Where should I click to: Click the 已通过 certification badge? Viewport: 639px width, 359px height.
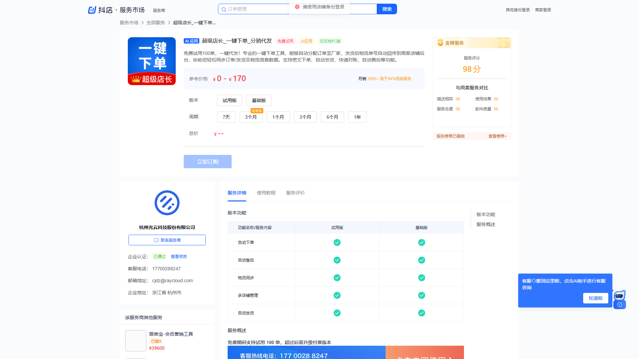coord(159,257)
